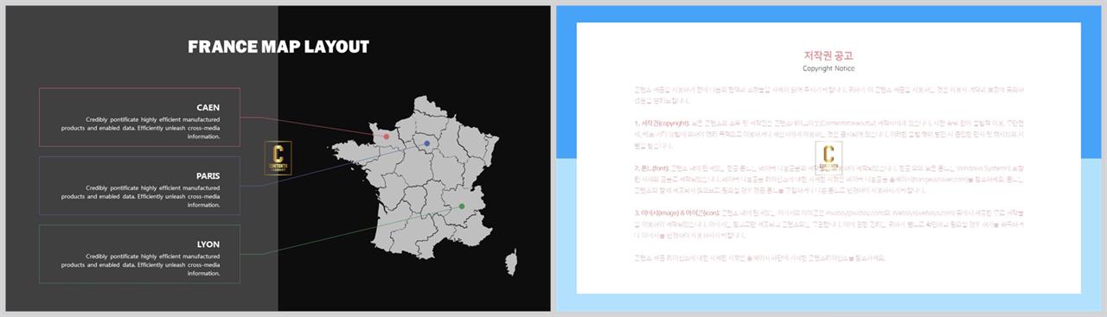This screenshot has height=317, width=1107.
Task: Select the LYON heading text
Action: click(208, 244)
